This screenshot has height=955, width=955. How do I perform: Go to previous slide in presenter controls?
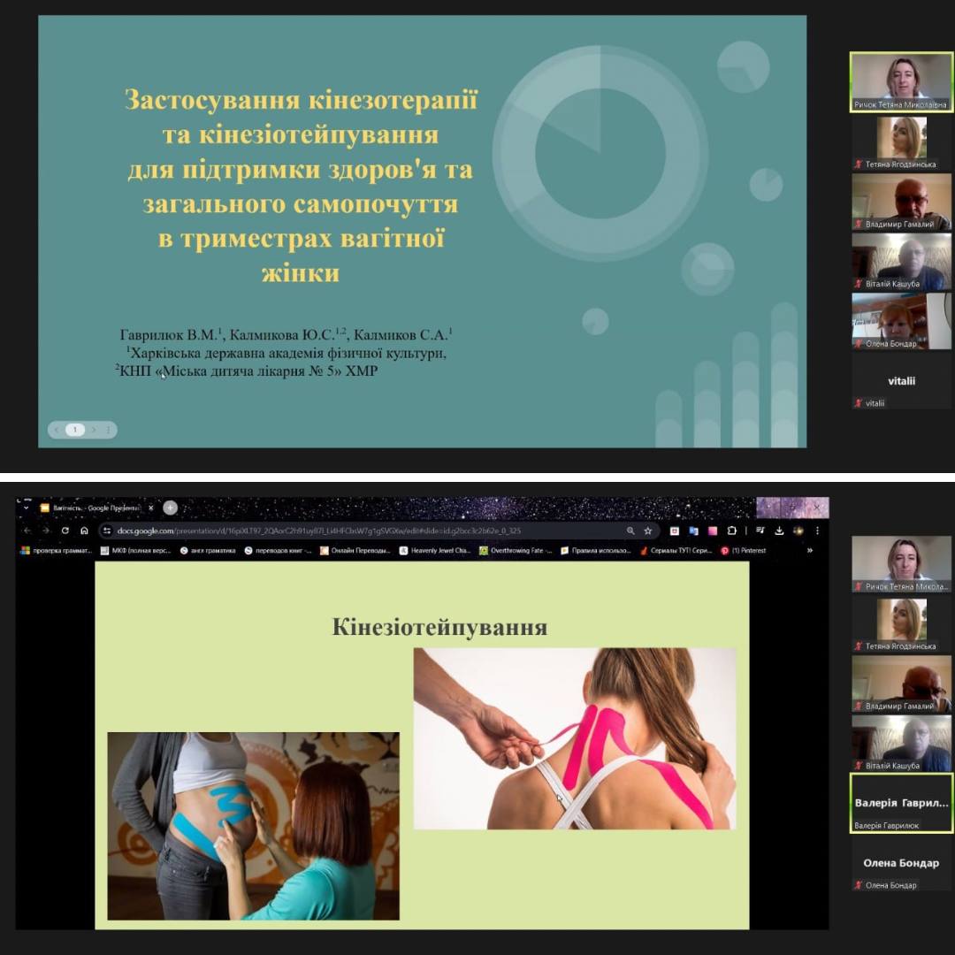[x=57, y=430]
